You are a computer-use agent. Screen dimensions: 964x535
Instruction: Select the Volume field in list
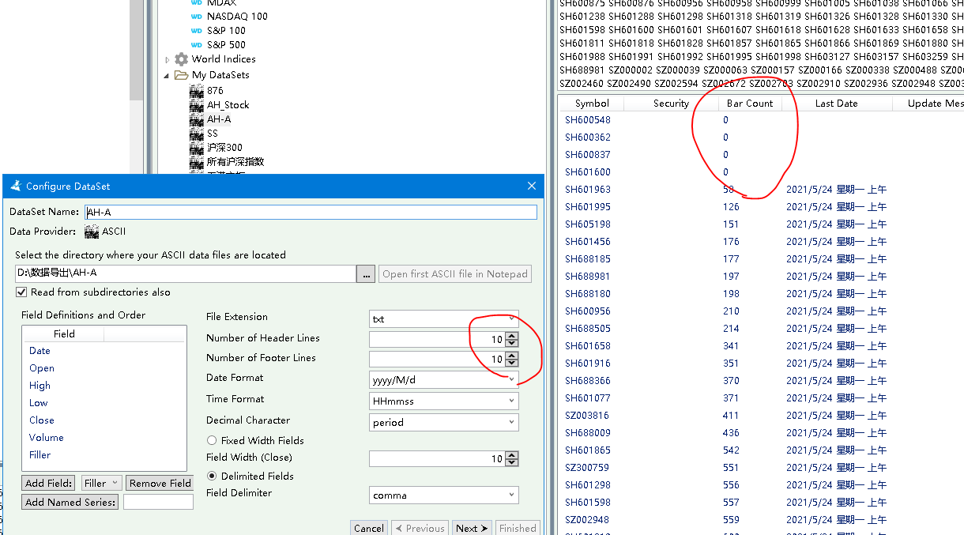47,438
